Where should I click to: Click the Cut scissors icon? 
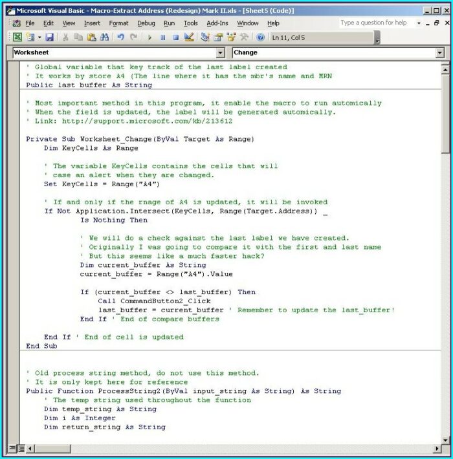click(x=65, y=37)
